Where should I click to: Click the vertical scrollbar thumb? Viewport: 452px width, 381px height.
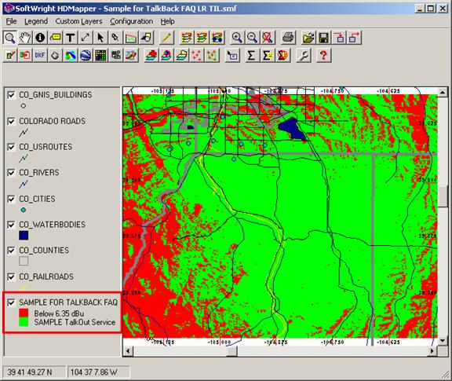(443, 196)
